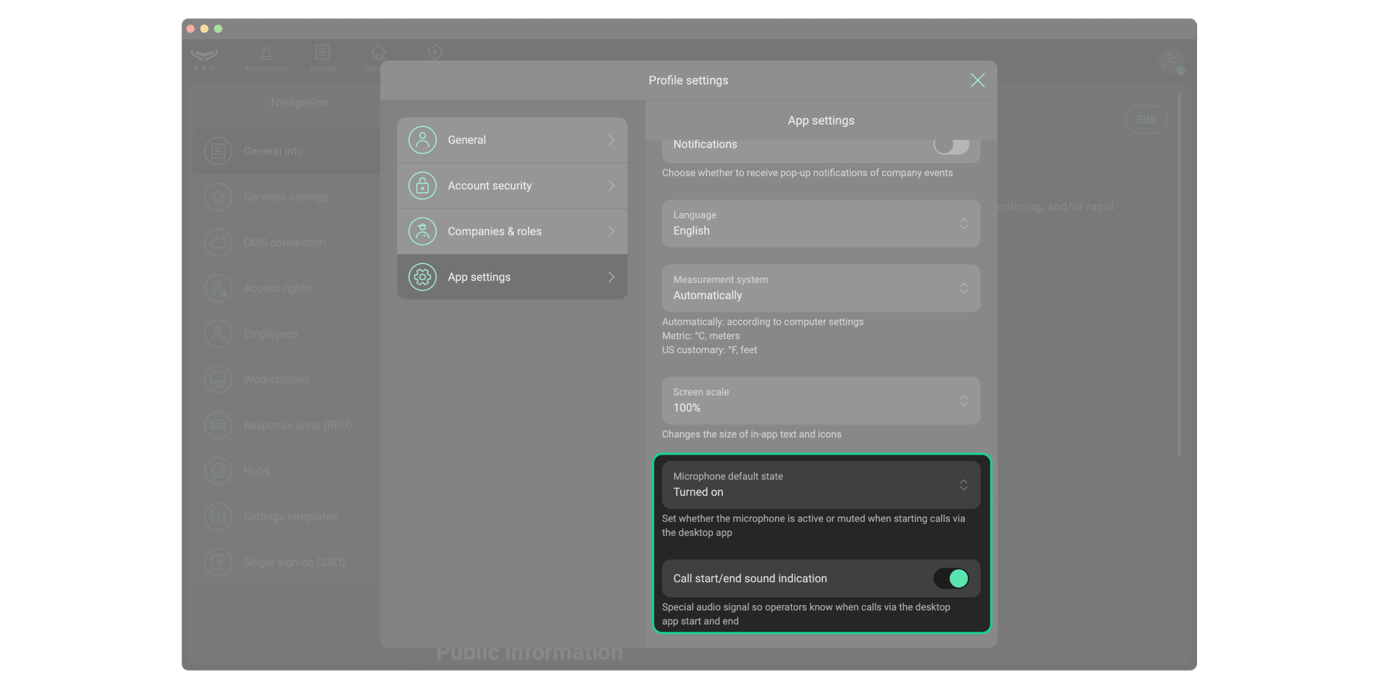Screen dimensions: 1379x689
Task: Click the "Profile settings" title
Action: click(x=688, y=80)
